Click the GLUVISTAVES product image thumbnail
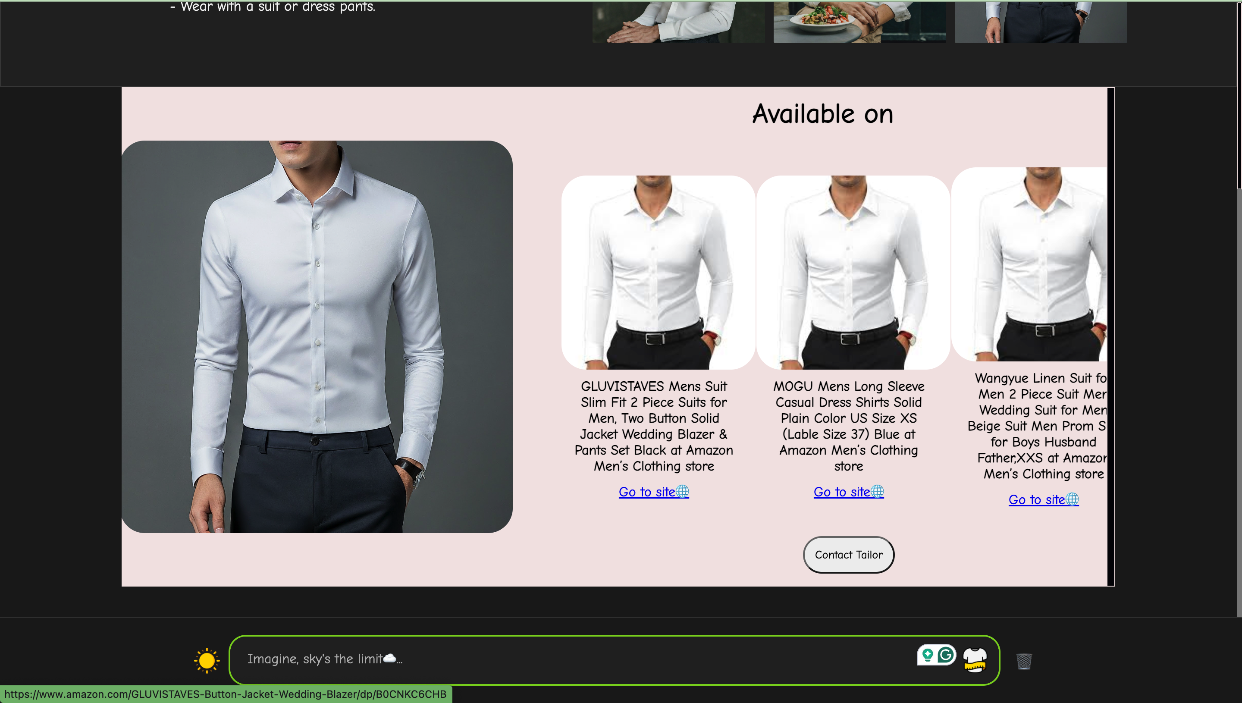 pos(658,272)
